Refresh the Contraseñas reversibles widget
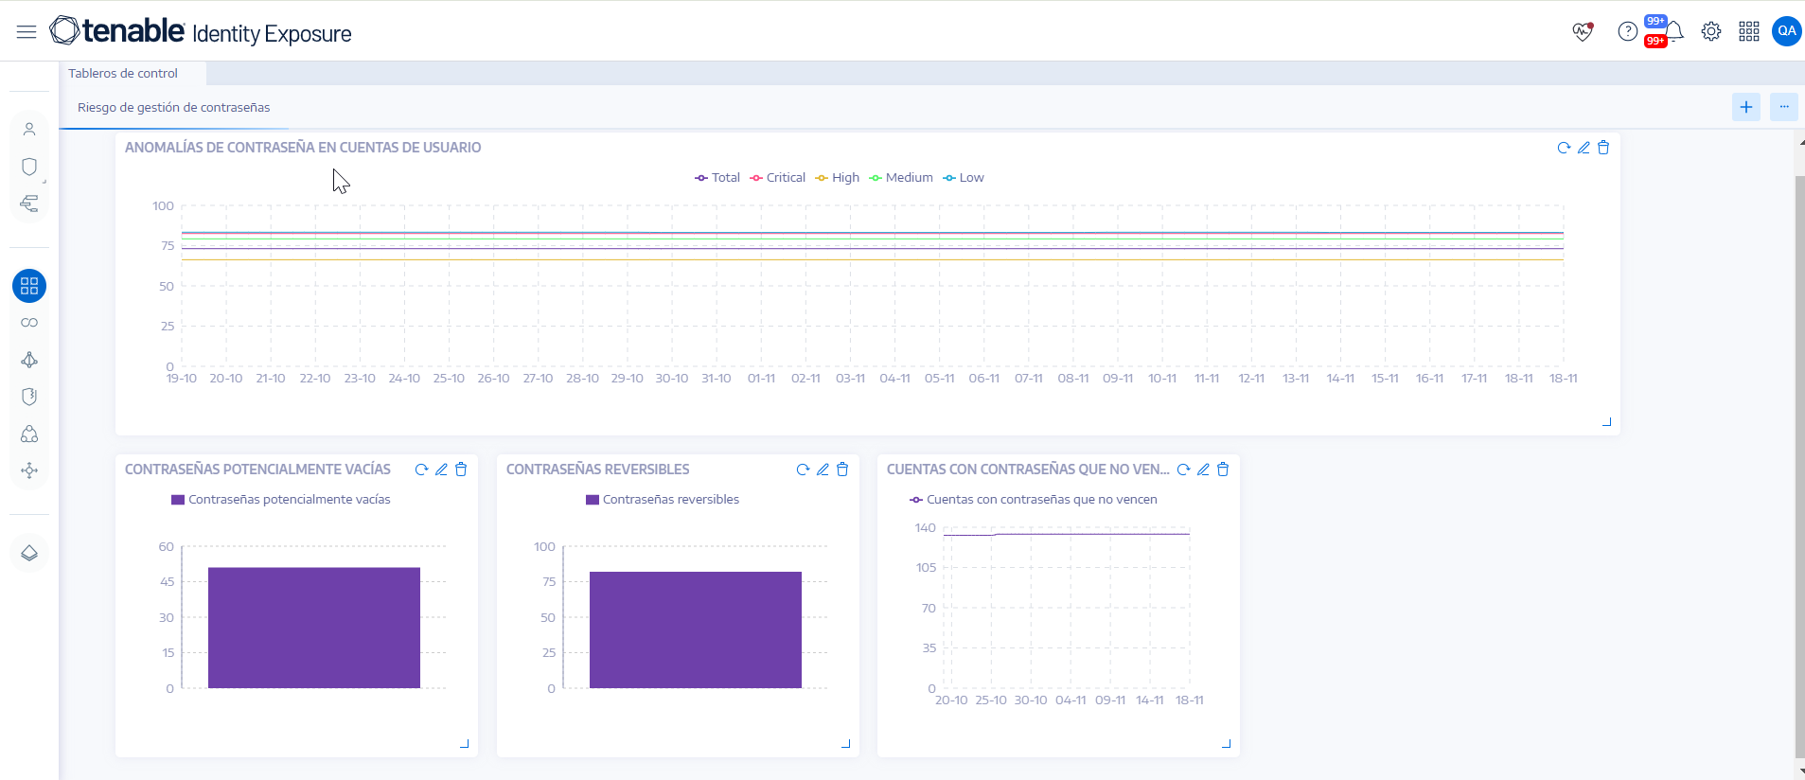 click(803, 470)
